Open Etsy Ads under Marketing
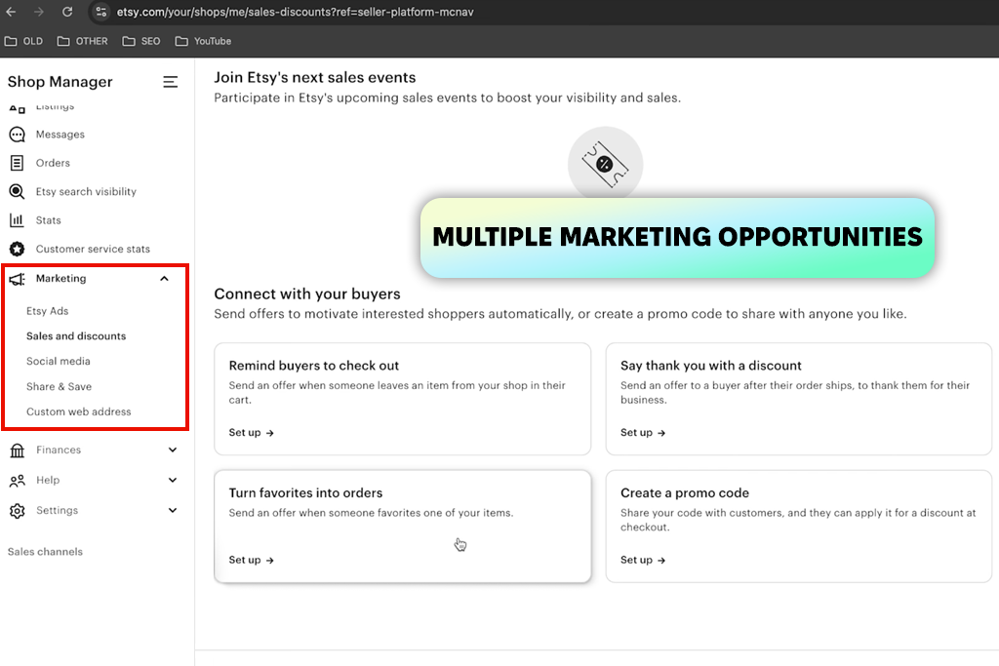The height and width of the screenshot is (666, 999). point(47,311)
